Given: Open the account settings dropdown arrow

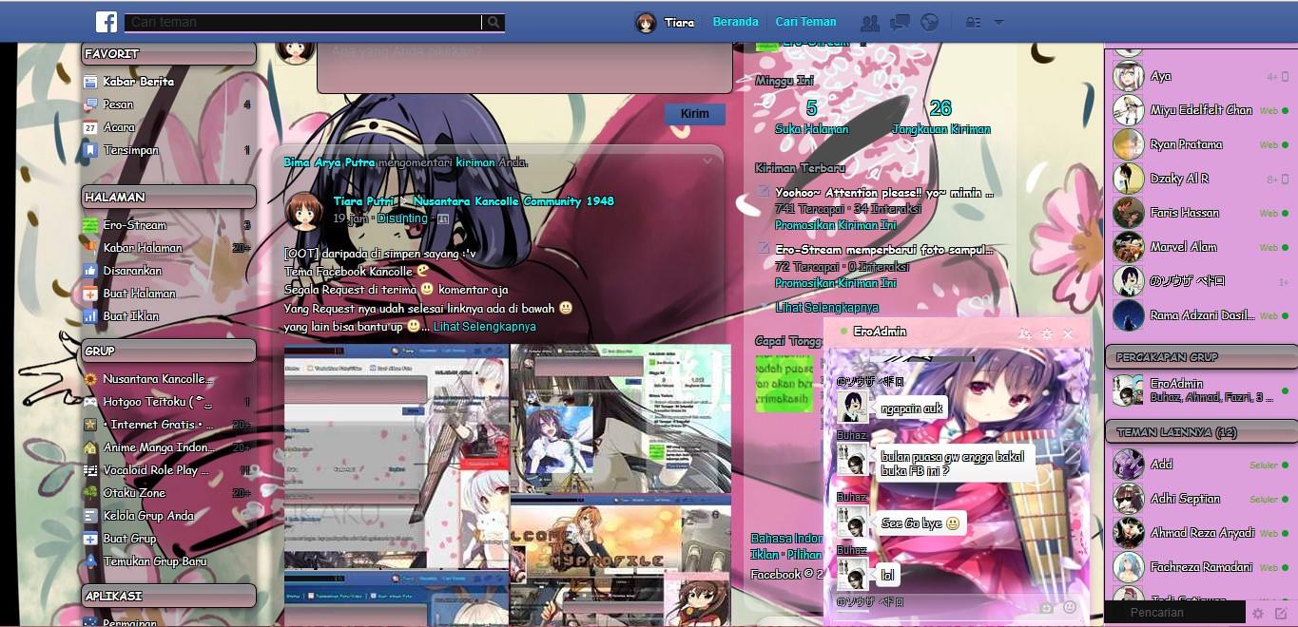Looking at the screenshot, I should click(x=998, y=22).
